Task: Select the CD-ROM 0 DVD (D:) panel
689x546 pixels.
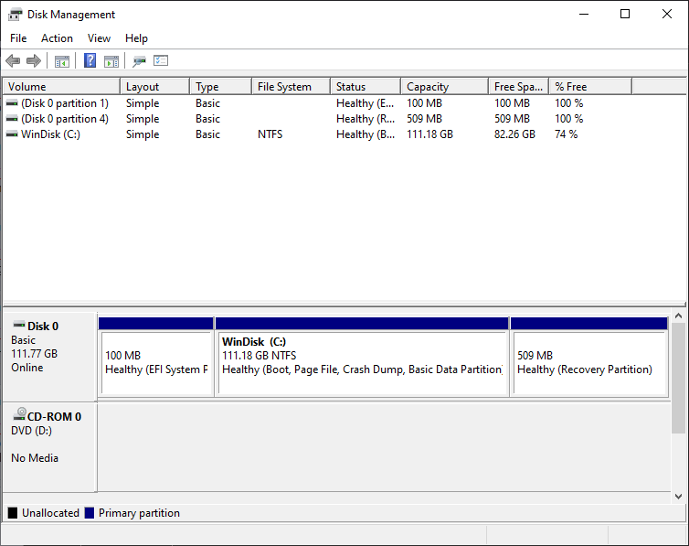Action: pyautogui.click(x=49, y=447)
